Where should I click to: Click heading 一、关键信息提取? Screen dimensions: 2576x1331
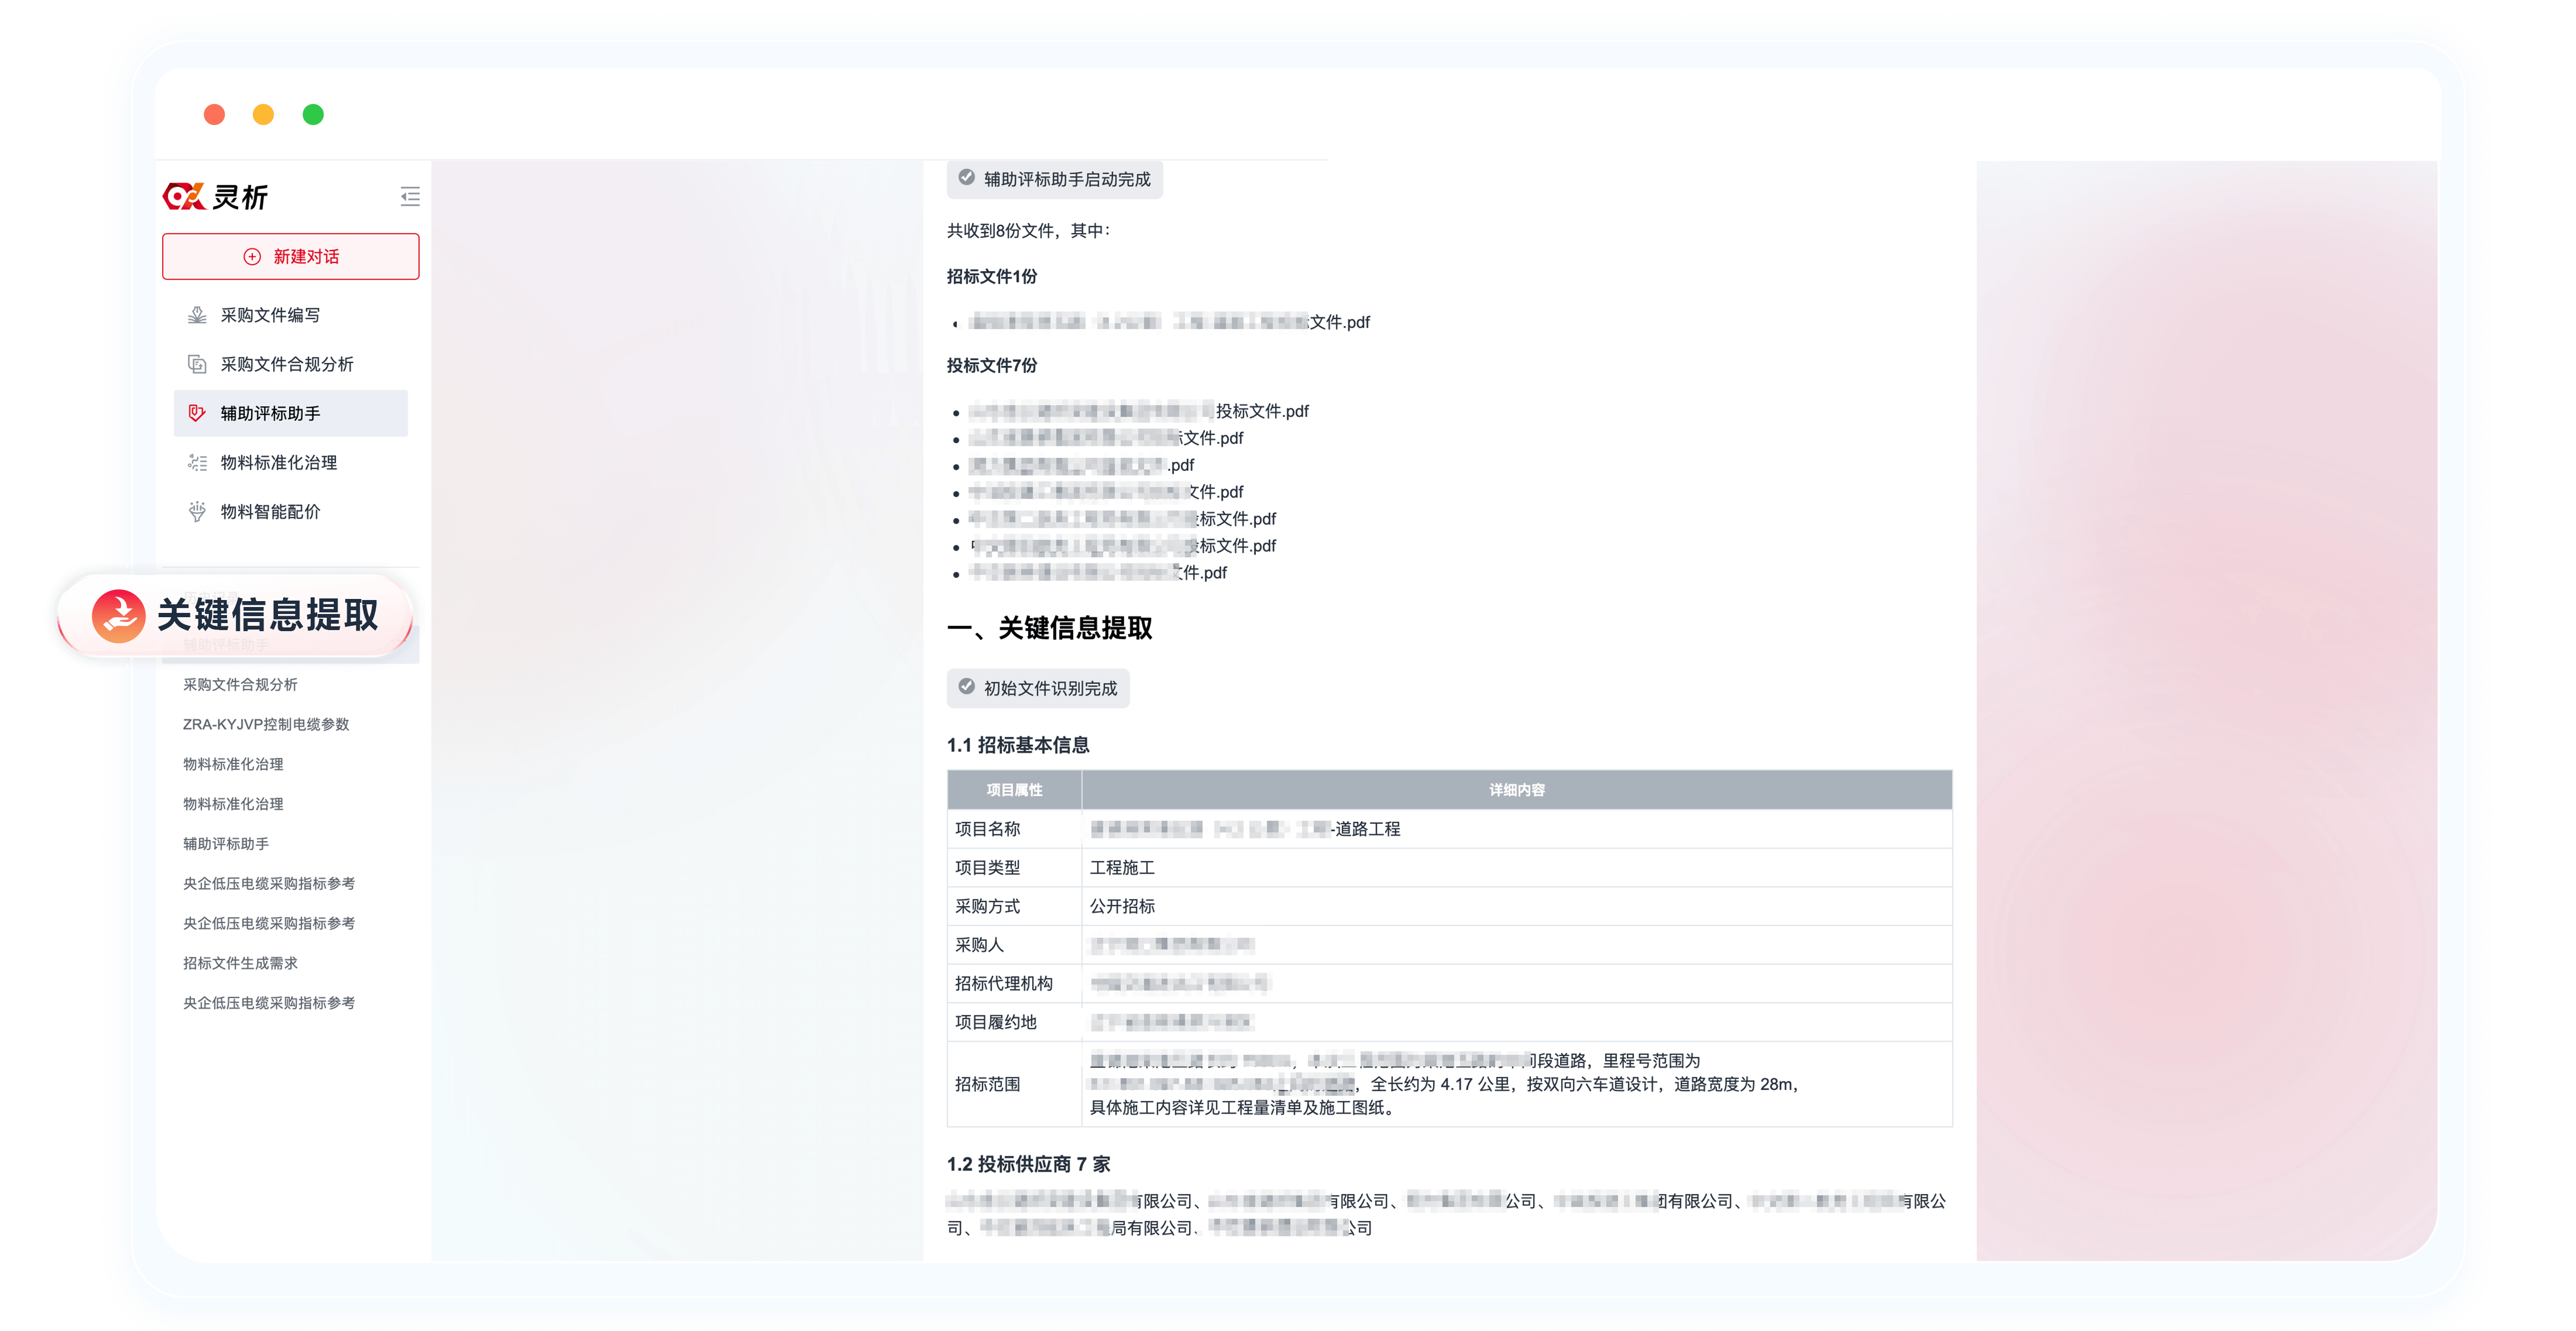pos(1049,628)
